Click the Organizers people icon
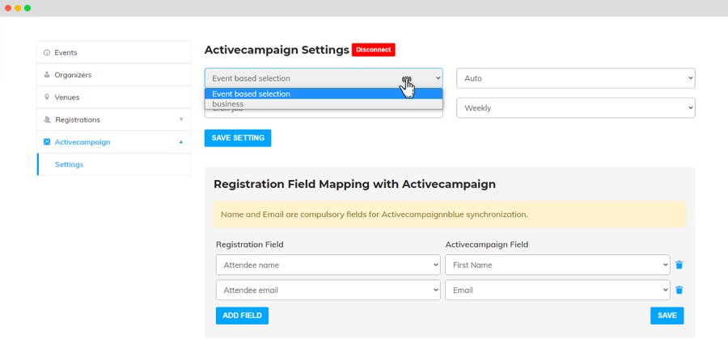The width and height of the screenshot is (728, 339). pos(46,74)
